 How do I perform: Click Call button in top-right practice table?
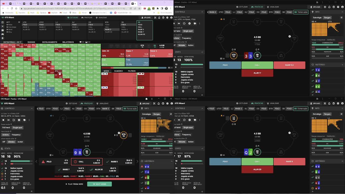tap(257, 65)
